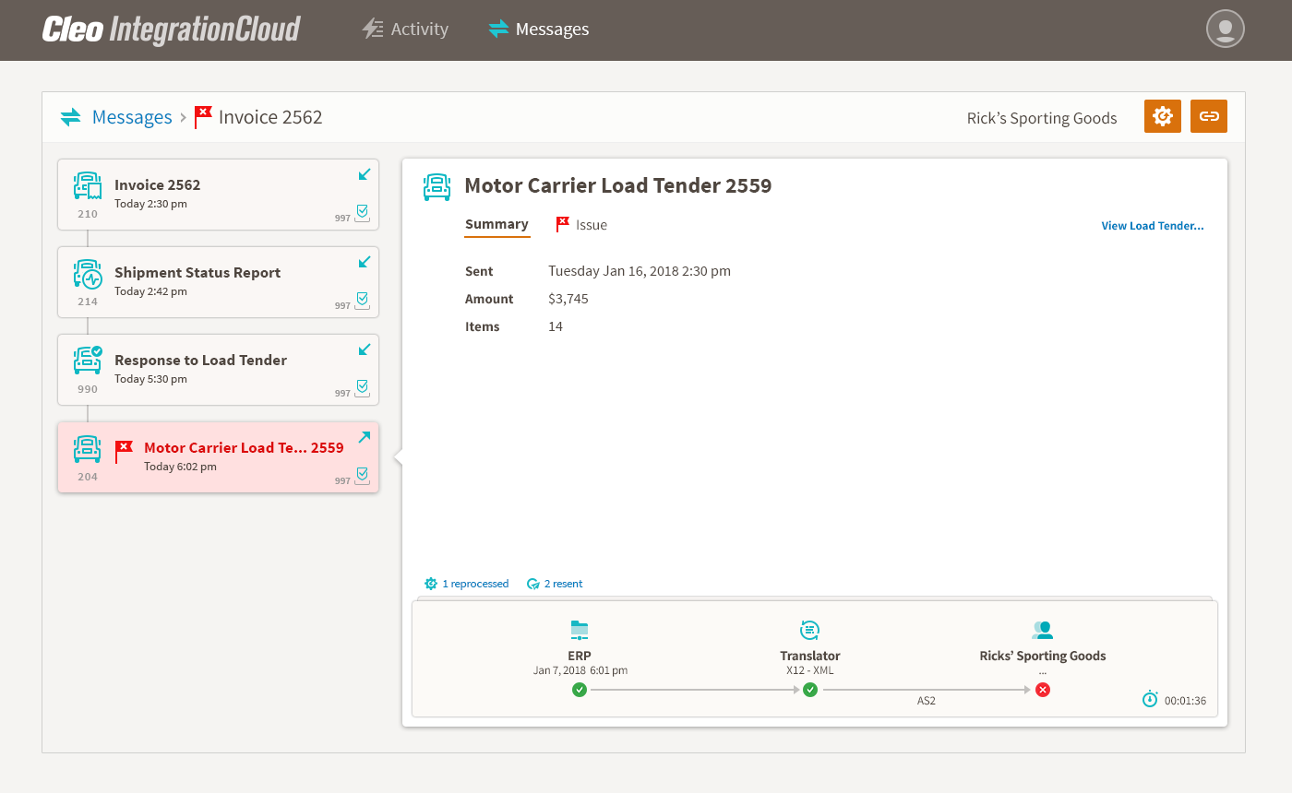Click truck icon beside detail panel title
Image resolution: width=1292 pixels, height=793 pixels.
coord(437,186)
